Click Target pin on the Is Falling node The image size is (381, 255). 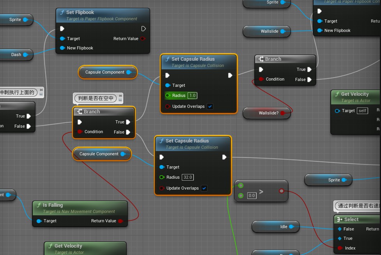[x=39, y=221]
